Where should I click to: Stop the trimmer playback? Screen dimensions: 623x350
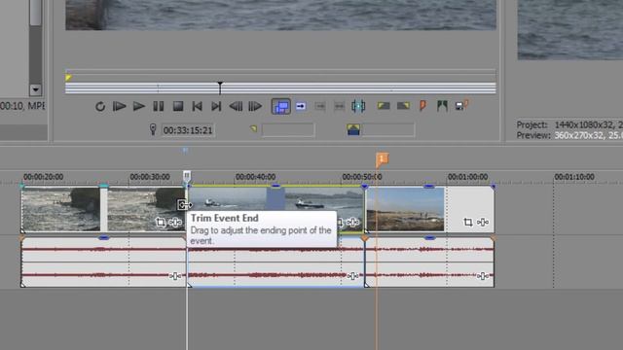[178, 106]
